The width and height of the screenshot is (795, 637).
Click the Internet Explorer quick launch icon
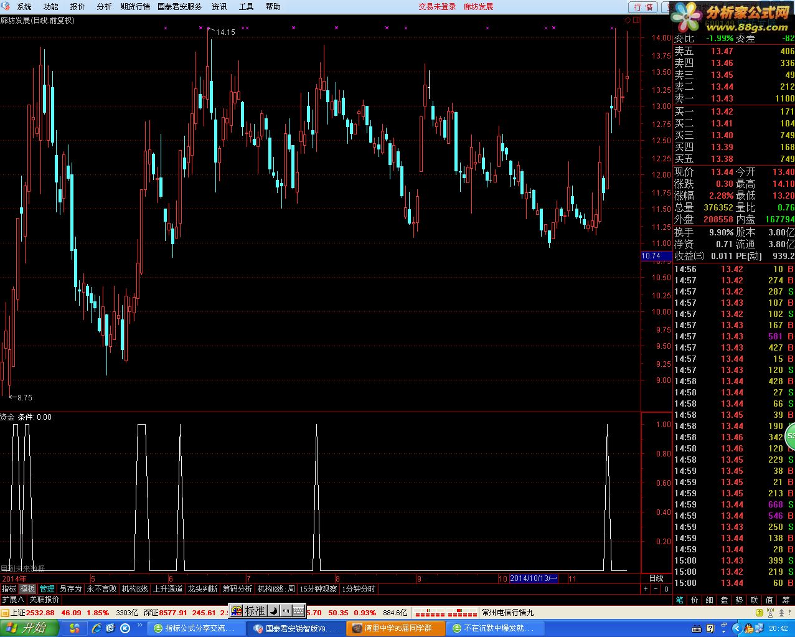coord(96,628)
